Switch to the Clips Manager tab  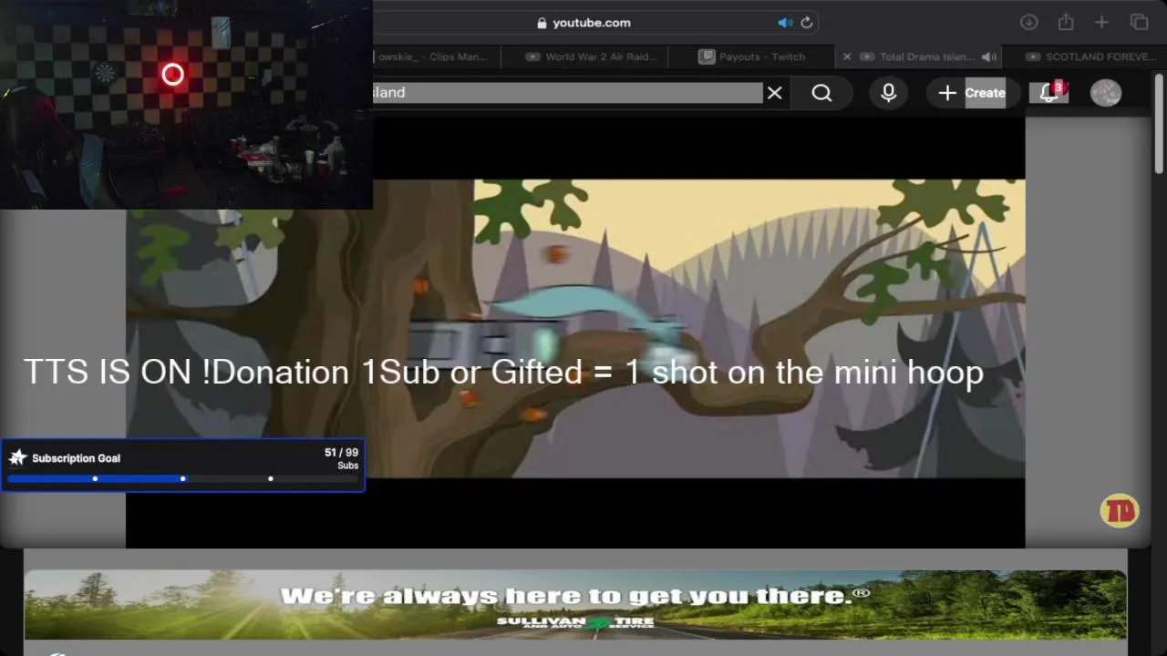point(432,56)
